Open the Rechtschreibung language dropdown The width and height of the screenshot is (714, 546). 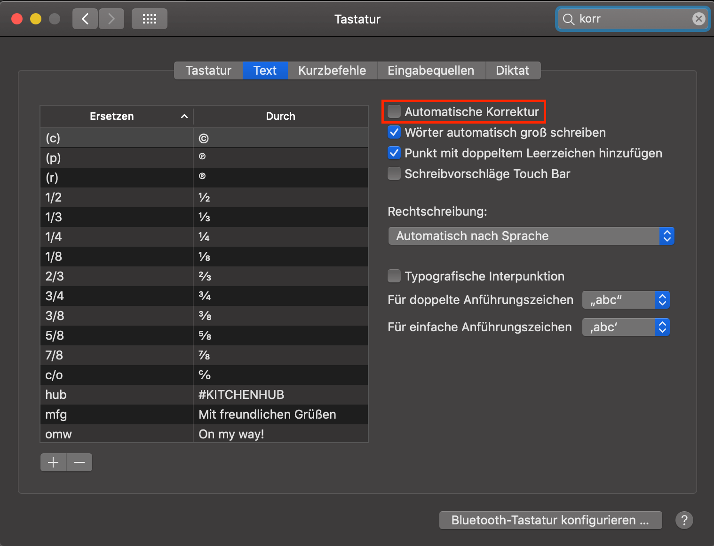(531, 236)
